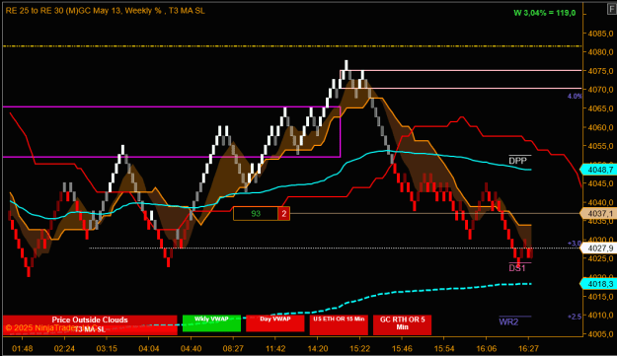Click the 11:42 time axis label
The image size is (617, 356).
tap(275, 348)
